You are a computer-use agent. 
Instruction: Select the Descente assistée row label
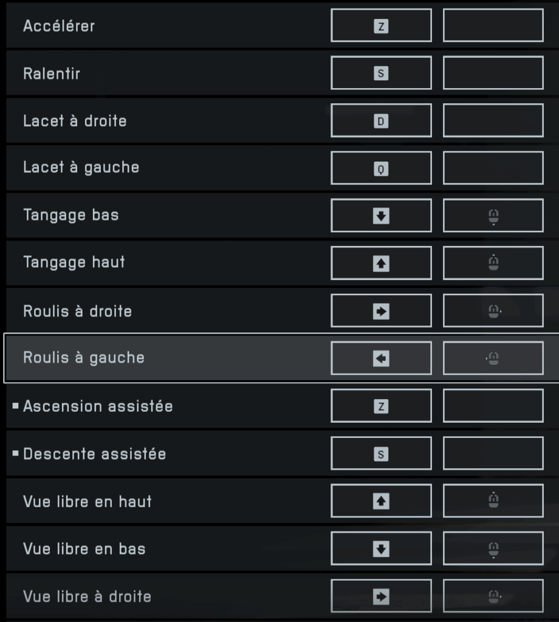94,454
